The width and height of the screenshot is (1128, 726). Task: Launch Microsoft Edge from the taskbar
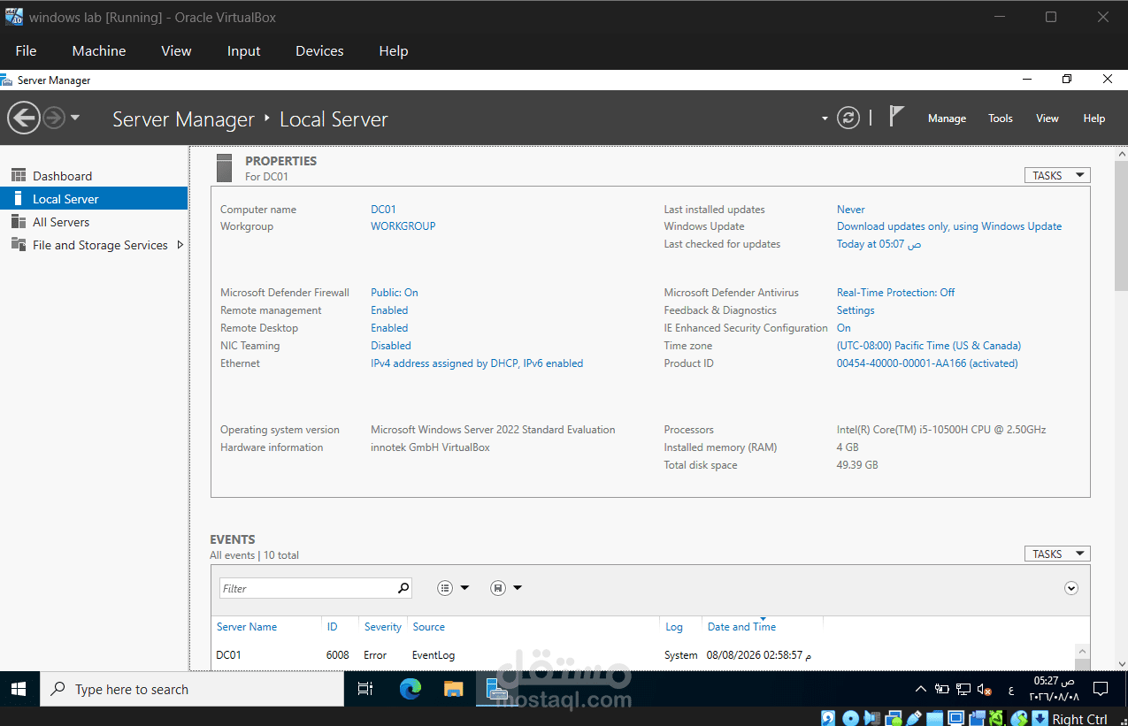410,689
